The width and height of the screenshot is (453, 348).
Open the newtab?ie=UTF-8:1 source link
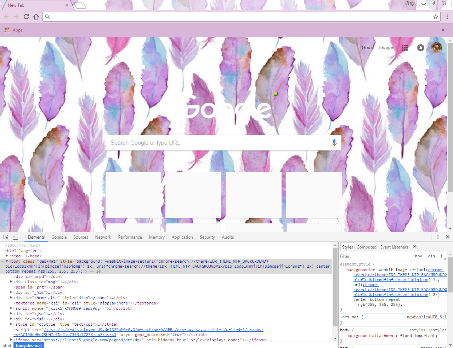(426, 317)
